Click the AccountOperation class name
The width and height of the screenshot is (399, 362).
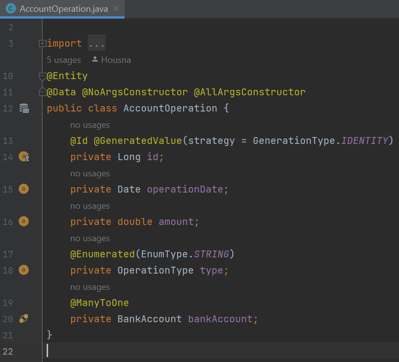170,108
